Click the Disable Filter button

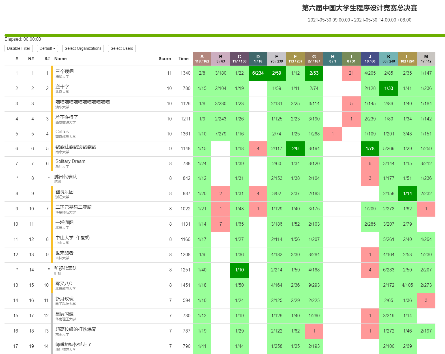coord(19,48)
